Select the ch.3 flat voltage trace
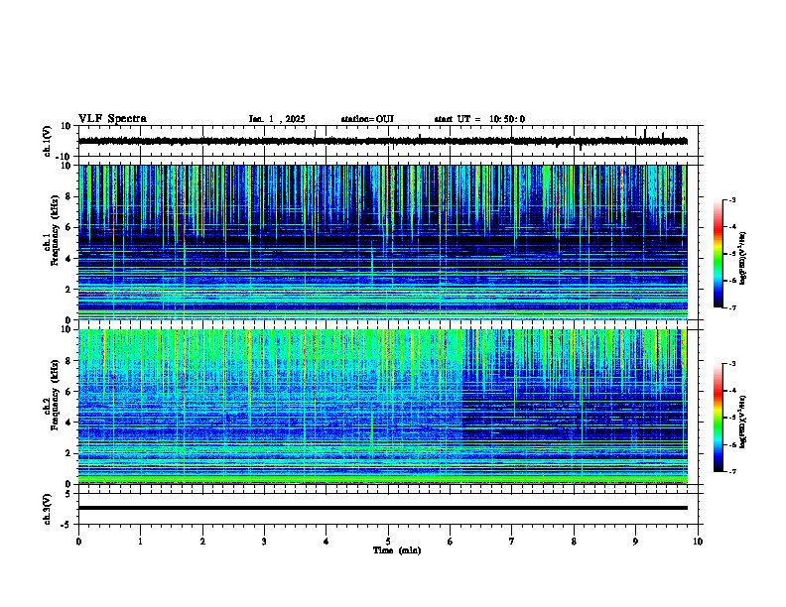786x607 pixels. click(383, 508)
